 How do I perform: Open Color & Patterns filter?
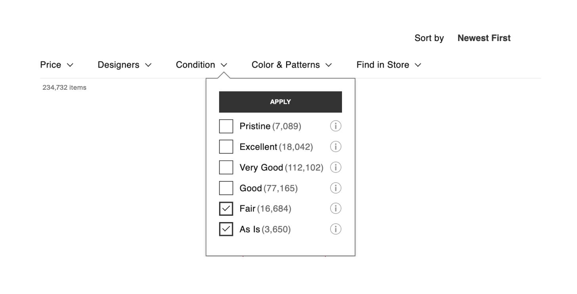tap(291, 65)
